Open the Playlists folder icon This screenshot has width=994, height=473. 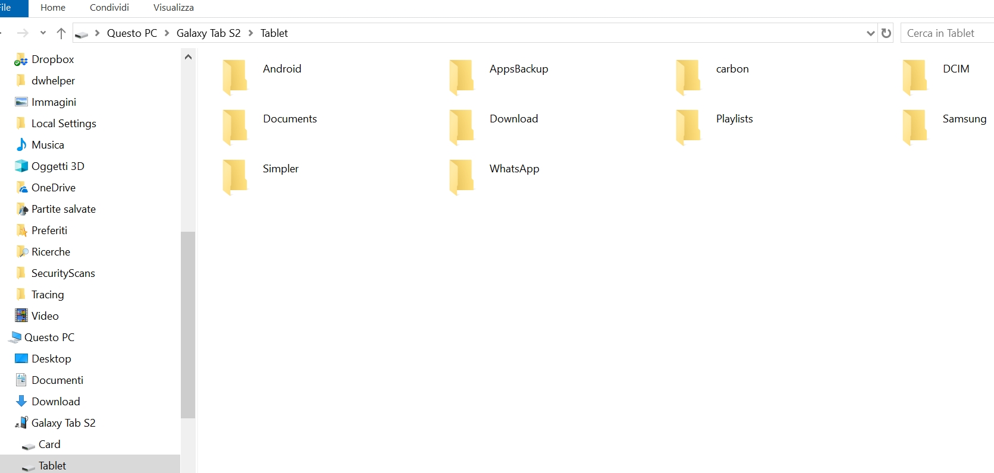688,127
